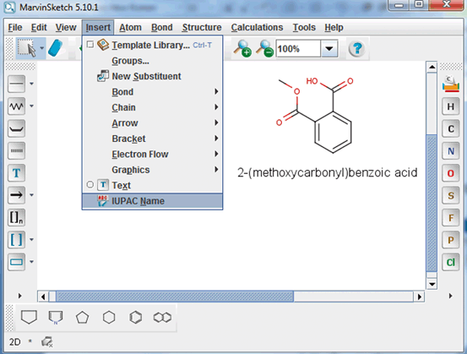Pick the Sulfur atom button
This screenshot has height=354, width=467.
451,195
